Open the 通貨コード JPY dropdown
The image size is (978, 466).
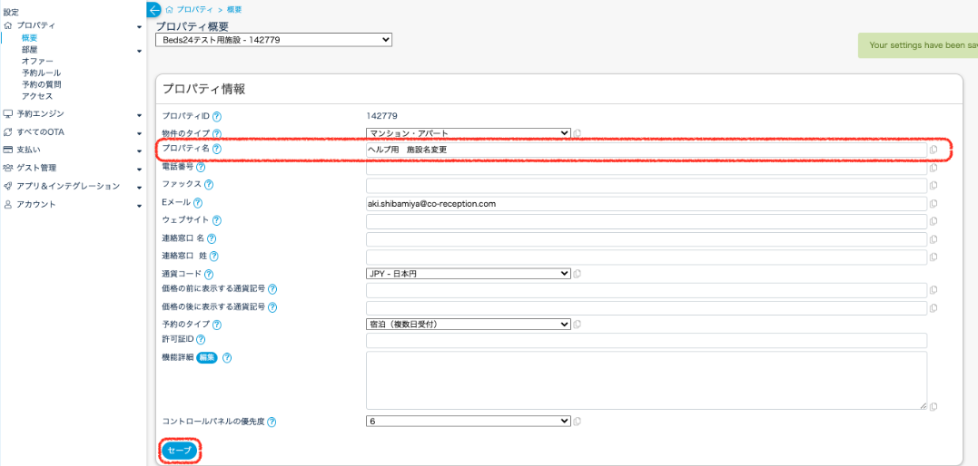[x=468, y=274]
